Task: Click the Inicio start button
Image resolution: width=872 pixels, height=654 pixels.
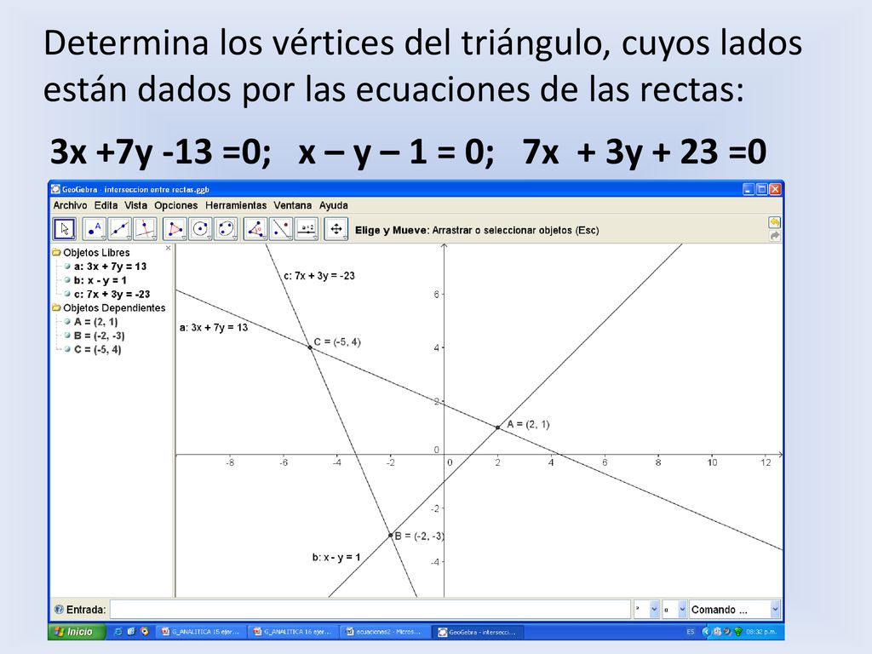Action: [77, 632]
